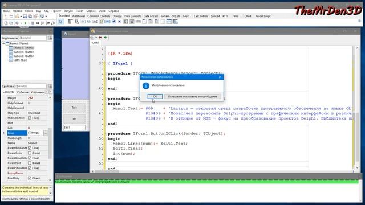Click the Text button on the form designer
Viewport: 365px width, 205px height.
74,108
